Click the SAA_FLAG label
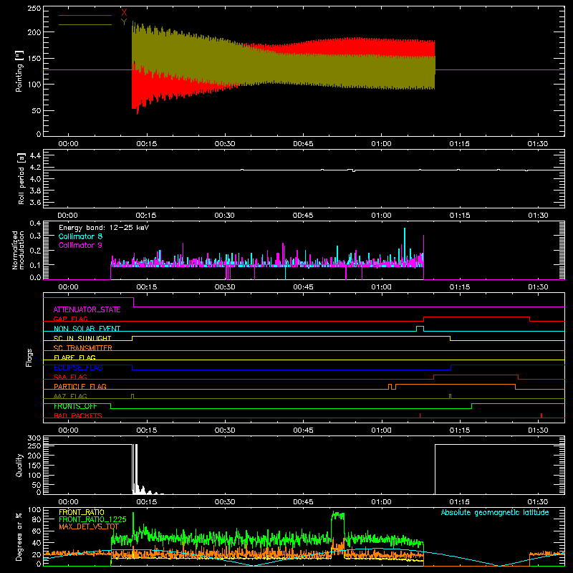The width and height of the screenshot is (573, 573). click(70, 377)
